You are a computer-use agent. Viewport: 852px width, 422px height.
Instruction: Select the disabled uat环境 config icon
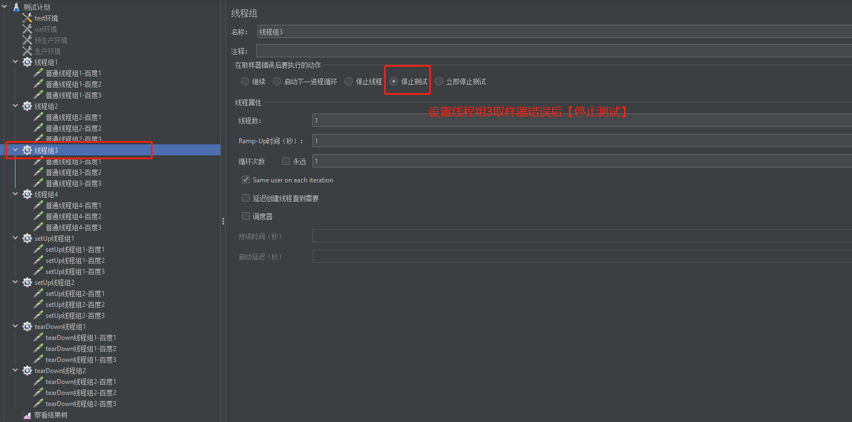point(27,29)
